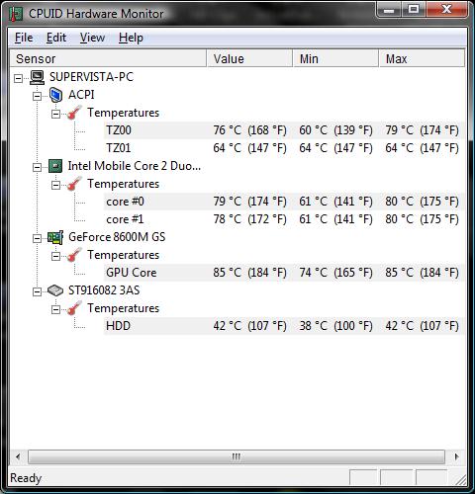
Task: Collapse Temperatures under ST916082 3AS
Action: click(x=55, y=309)
